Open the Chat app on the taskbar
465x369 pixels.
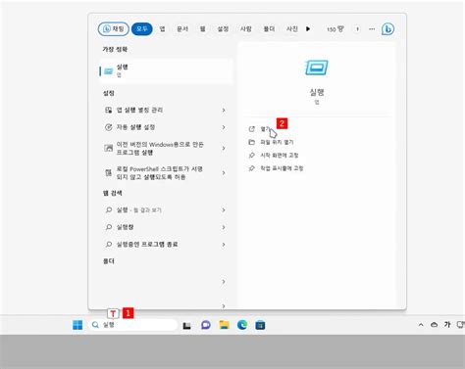point(206,325)
